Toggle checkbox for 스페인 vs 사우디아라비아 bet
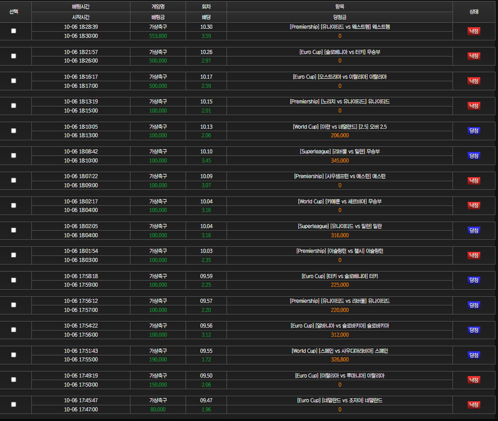The image size is (498, 421). [x=14, y=355]
